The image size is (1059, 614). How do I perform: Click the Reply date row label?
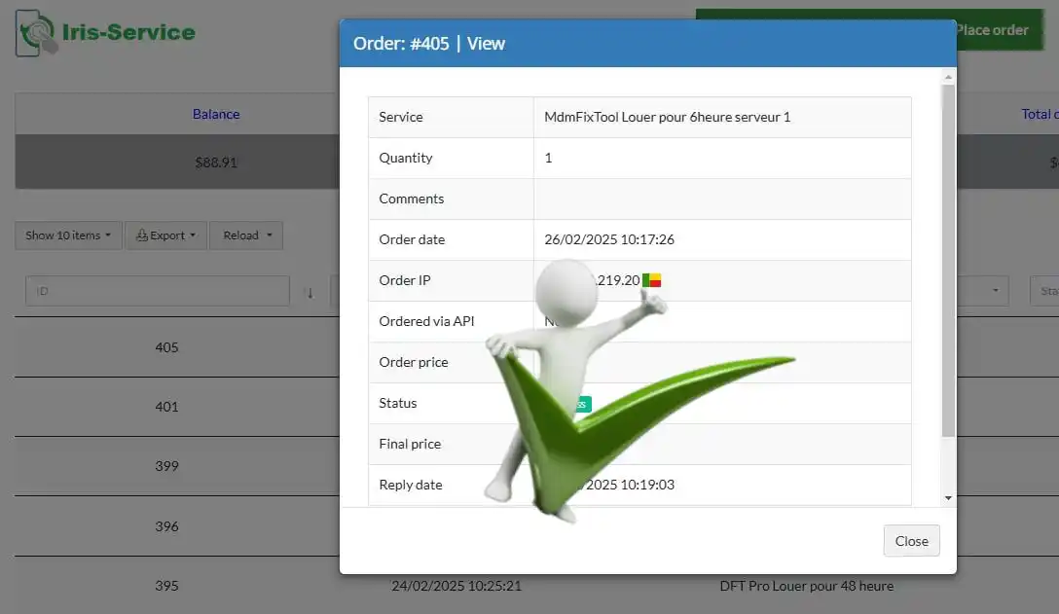[411, 485]
